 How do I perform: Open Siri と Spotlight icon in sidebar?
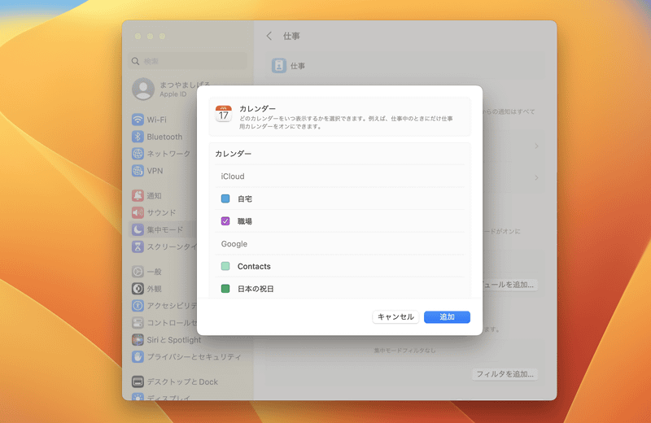138,339
